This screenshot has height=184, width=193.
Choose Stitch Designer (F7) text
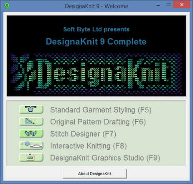(x=83, y=134)
